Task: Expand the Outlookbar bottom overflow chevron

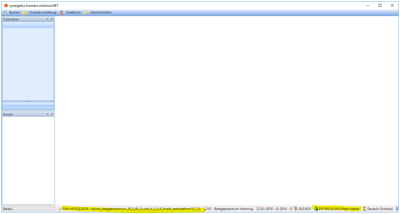Action: pyautogui.click(x=52, y=106)
